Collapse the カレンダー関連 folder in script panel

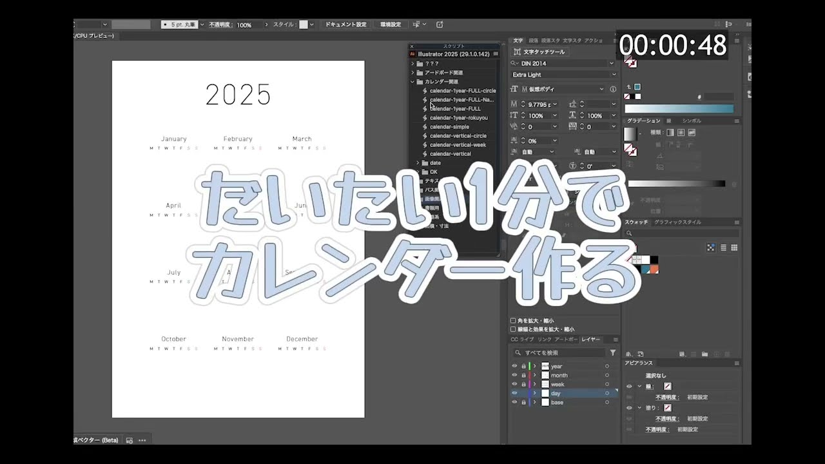pyautogui.click(x=412, y=81)
